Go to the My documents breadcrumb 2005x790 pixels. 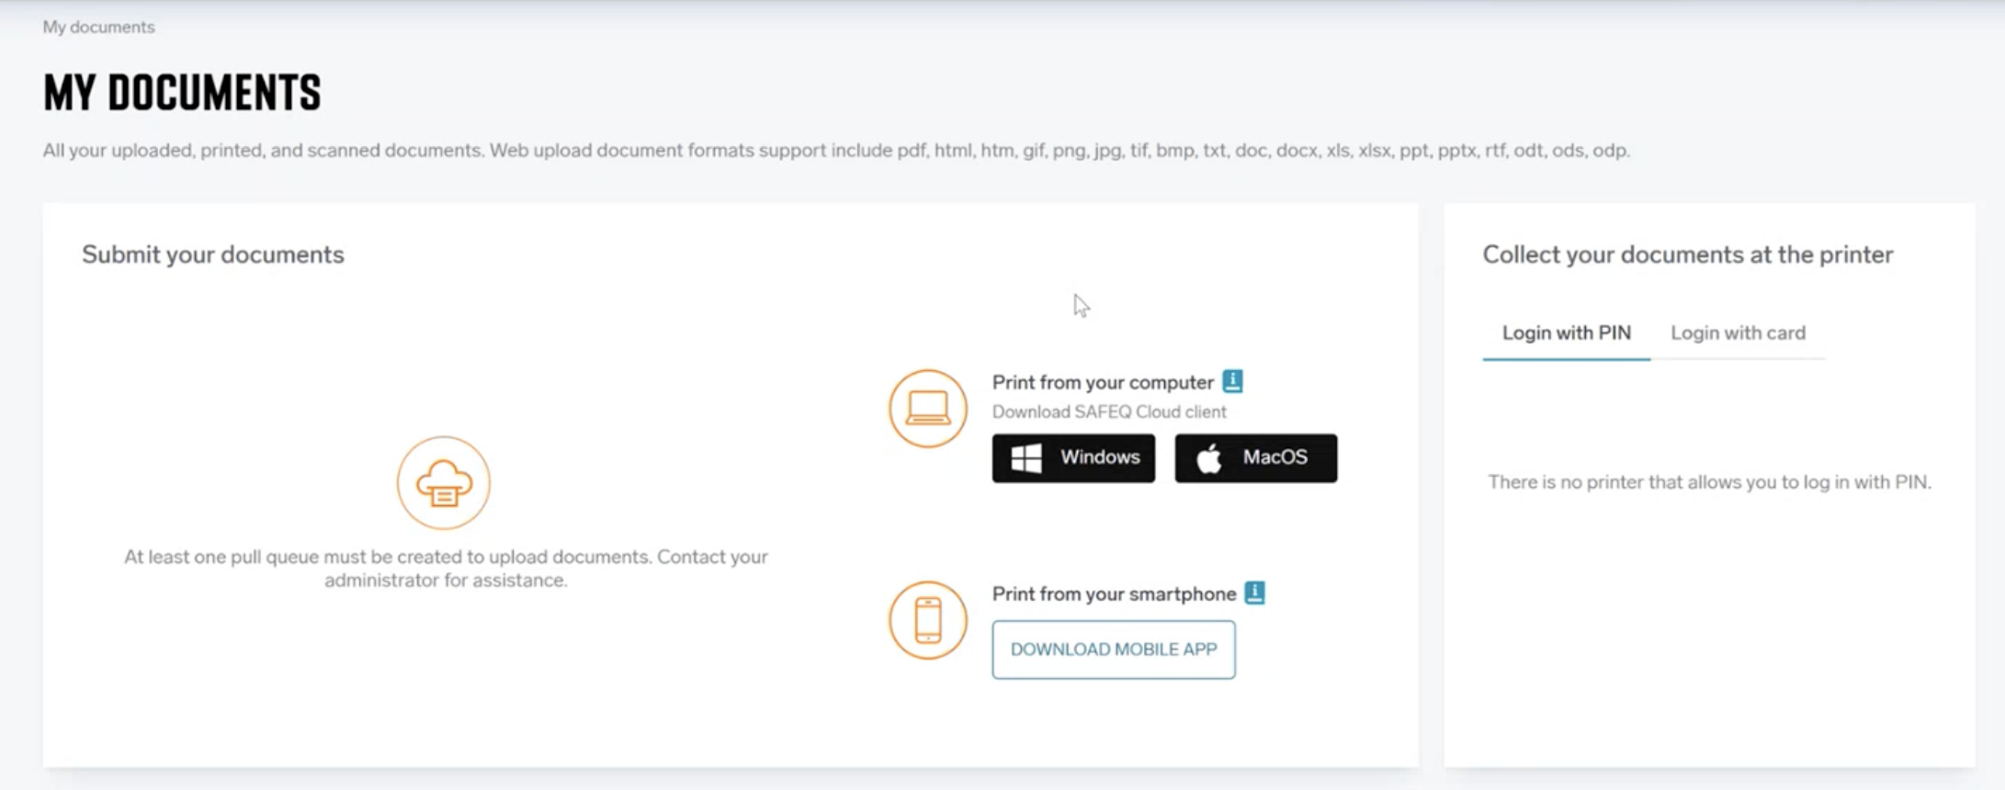[x=98, y=28]
